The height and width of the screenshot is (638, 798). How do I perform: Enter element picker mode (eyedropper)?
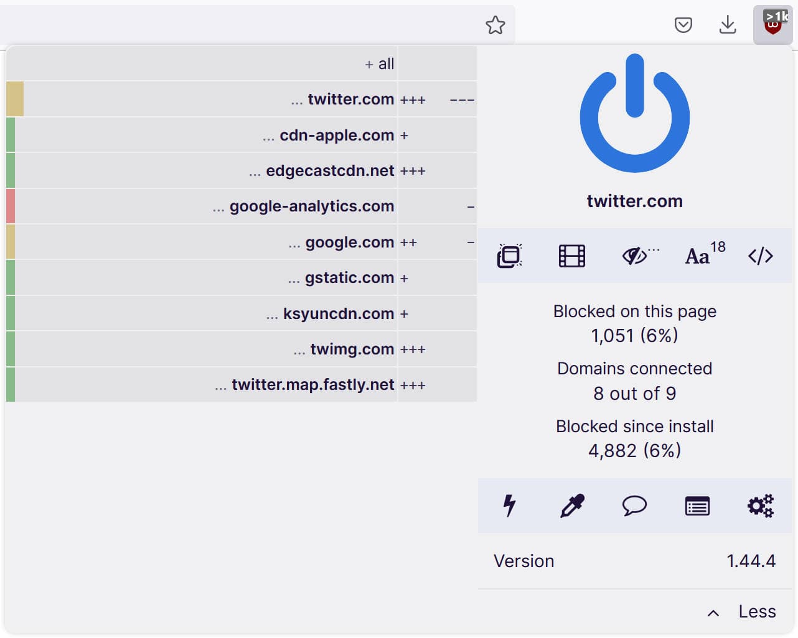pyautogui.click(x=572, y=506)
